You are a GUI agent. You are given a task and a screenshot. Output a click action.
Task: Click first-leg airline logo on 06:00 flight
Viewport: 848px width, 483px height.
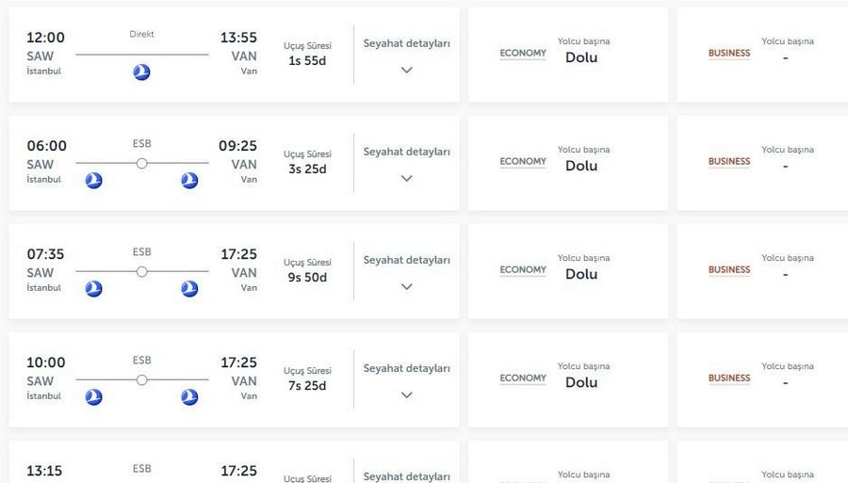coord(93,180)
